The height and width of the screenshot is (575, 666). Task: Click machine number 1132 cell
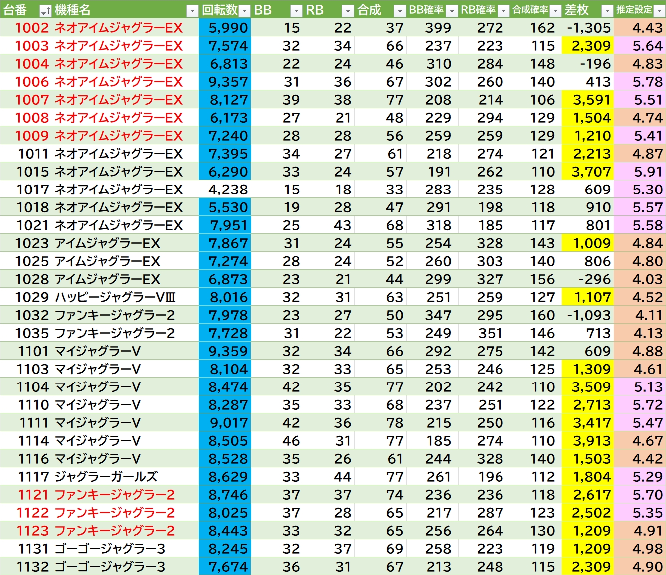(x=32, y=567)
